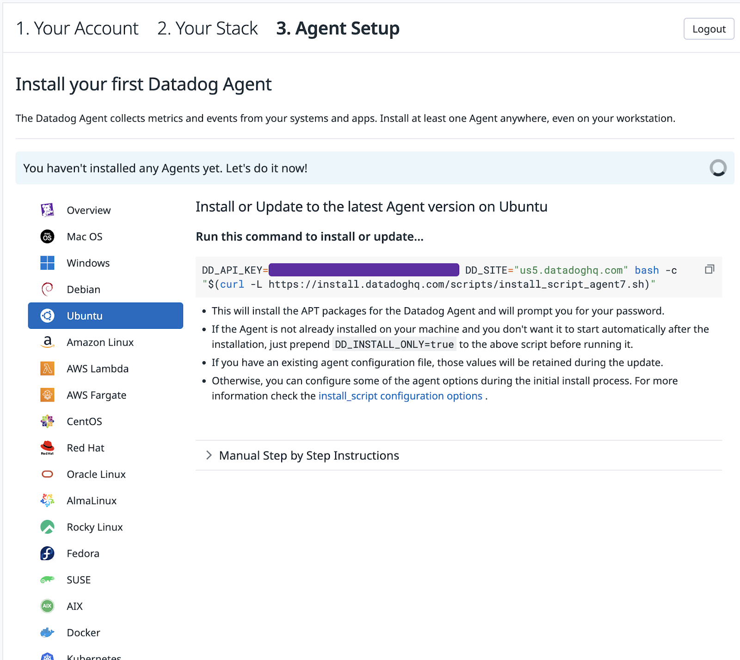This screenshot has height=660, width=740.
Task: Open install_script configuration options link
Action: (400, 396)
